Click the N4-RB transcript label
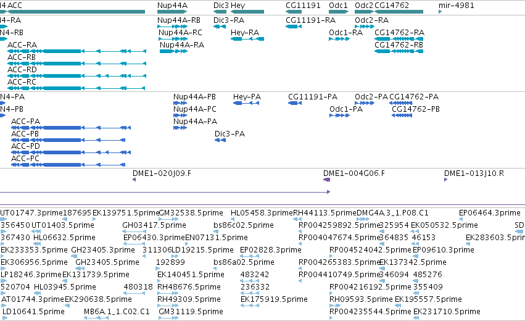The height and width of the screenshot is (321, 525). coord(12,33)
